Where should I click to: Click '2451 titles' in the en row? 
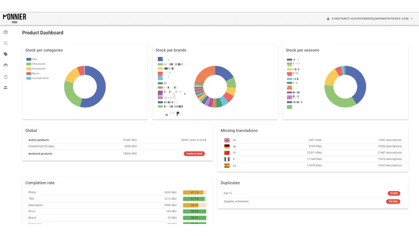pyautogui.click(x=315, y=140)
